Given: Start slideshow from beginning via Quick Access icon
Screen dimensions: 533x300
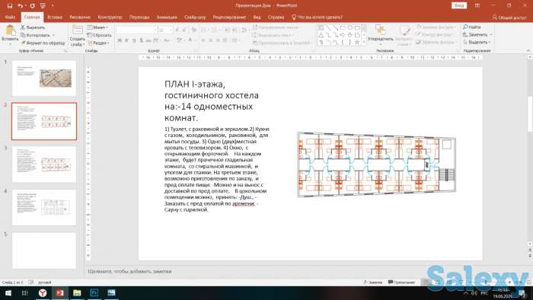Looking at the screenshot, I should [x=43, y=6].
